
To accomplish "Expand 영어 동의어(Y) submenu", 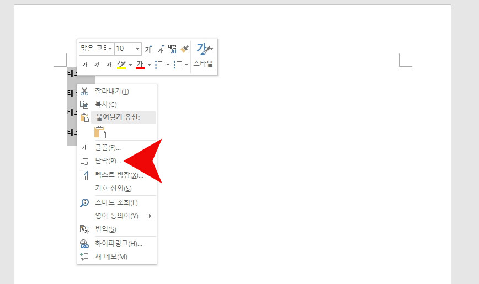I will [x=117, y=216].
